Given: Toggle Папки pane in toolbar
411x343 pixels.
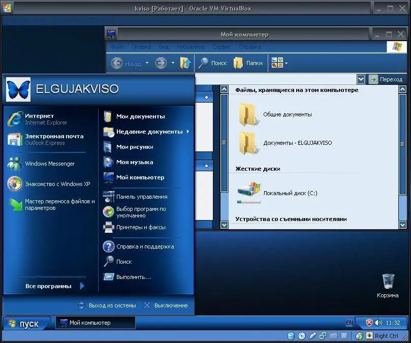Looking at the screenshot, I should pos(248,63).
